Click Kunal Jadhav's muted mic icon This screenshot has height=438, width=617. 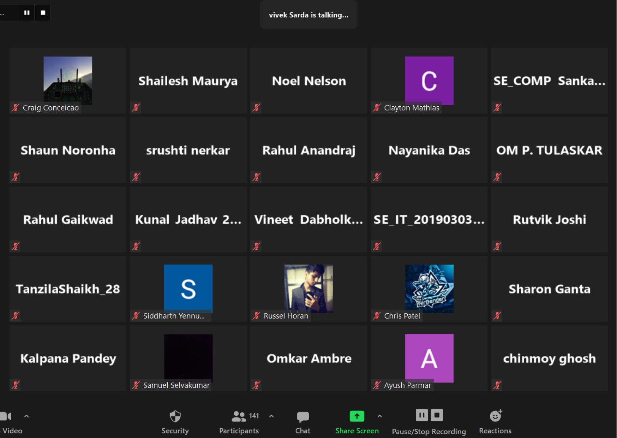coord(136,246)
